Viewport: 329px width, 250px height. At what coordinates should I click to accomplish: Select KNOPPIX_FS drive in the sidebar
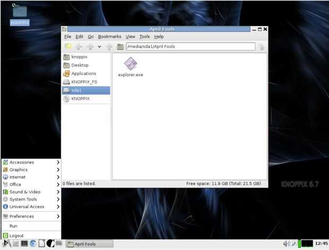coord(86,82)
